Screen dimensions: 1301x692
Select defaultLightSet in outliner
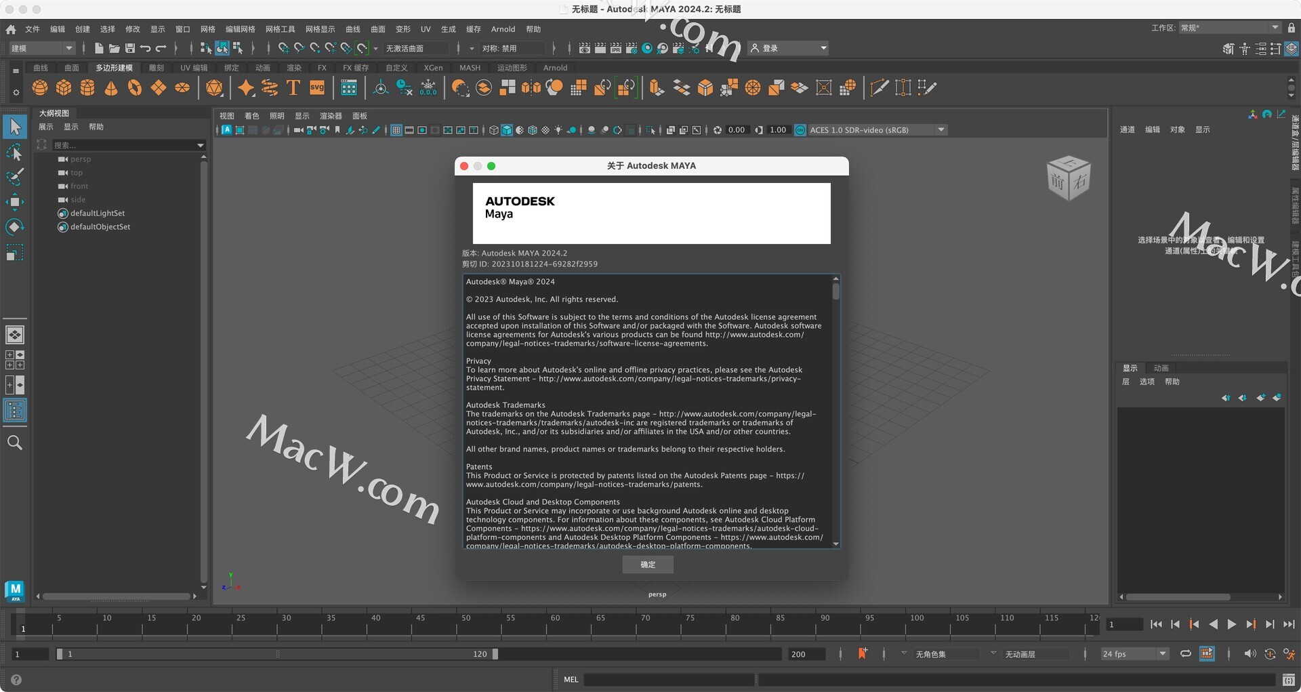click(98, 213)
